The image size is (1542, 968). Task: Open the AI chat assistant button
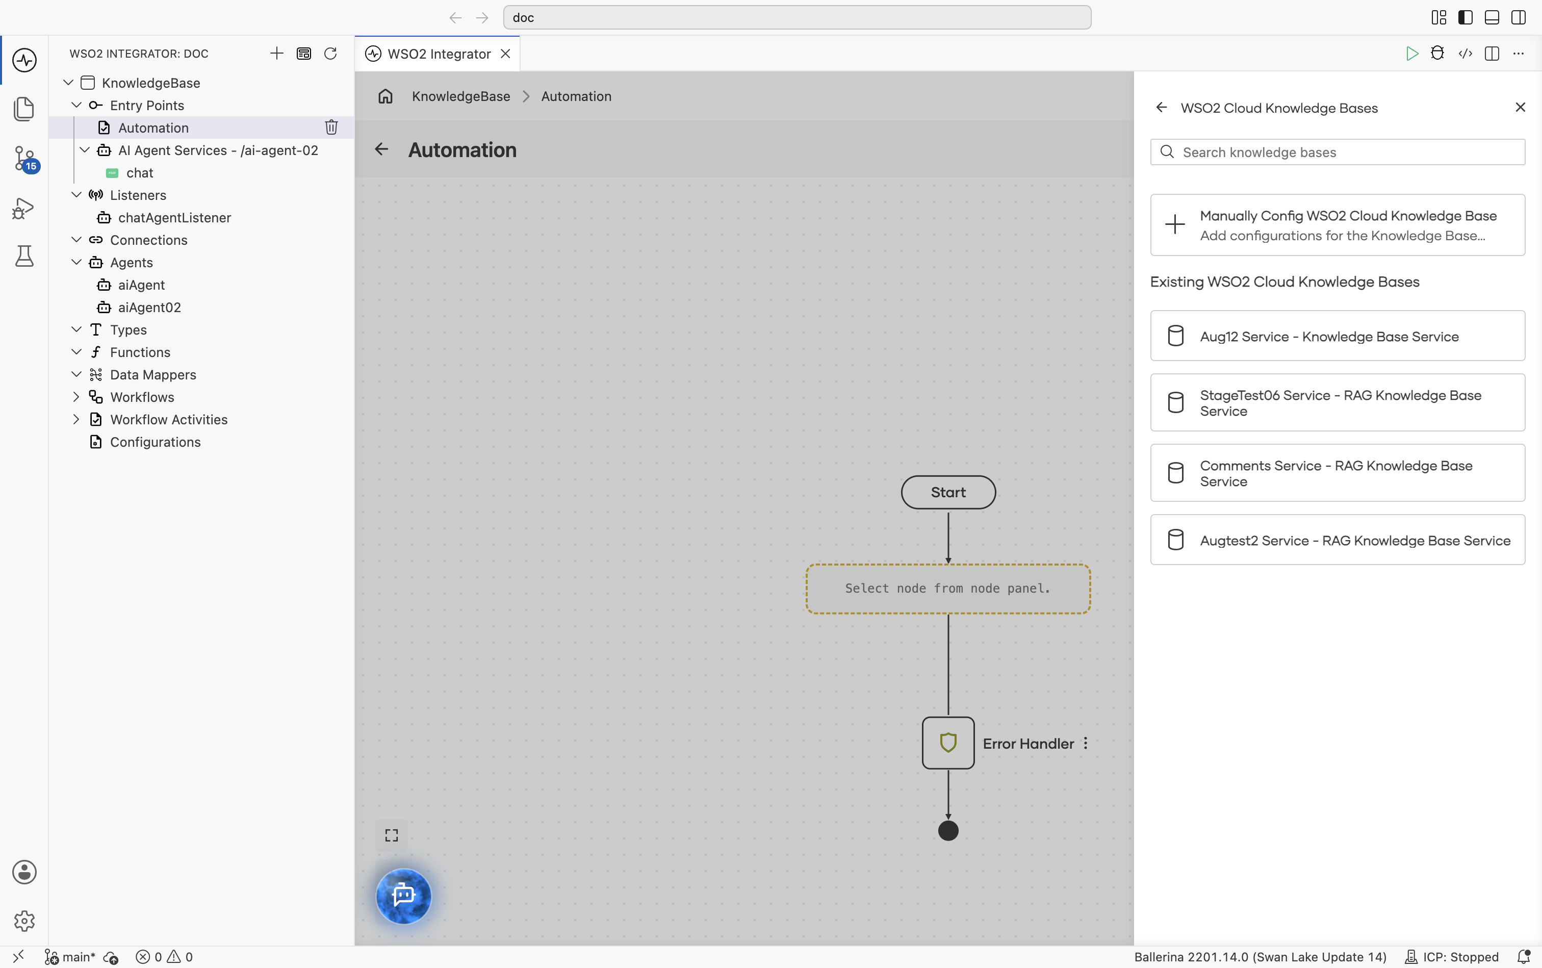(404, 896)
